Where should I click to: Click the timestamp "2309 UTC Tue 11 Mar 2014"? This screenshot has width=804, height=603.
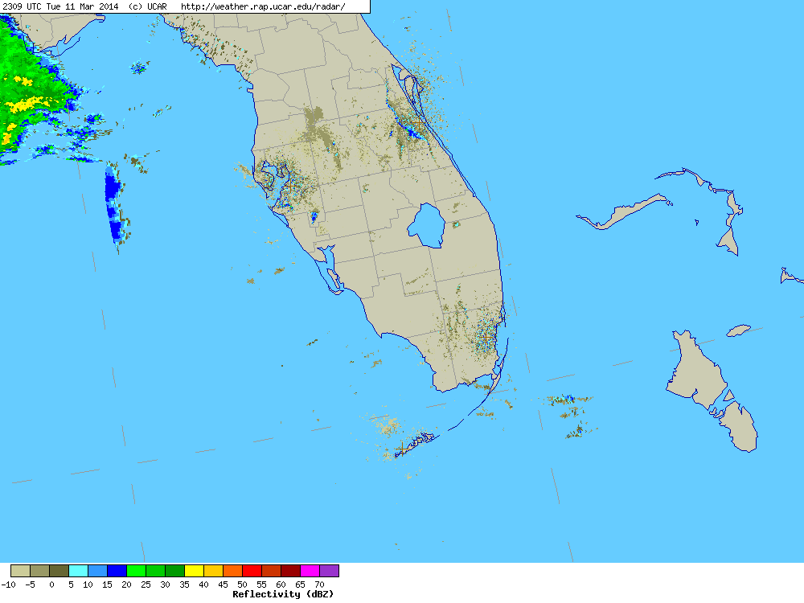pos(60,6)
